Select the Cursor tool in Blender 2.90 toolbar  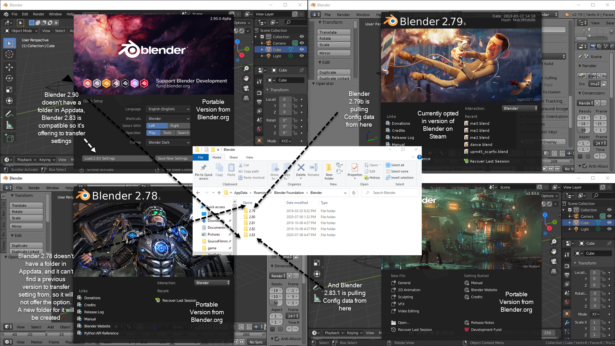coord(9,54)
